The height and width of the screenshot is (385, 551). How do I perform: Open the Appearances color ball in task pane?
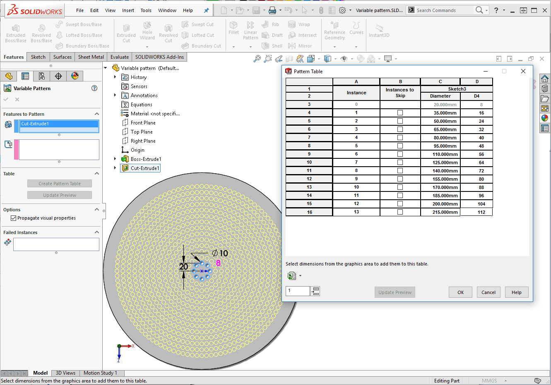[x=545, y=118]
